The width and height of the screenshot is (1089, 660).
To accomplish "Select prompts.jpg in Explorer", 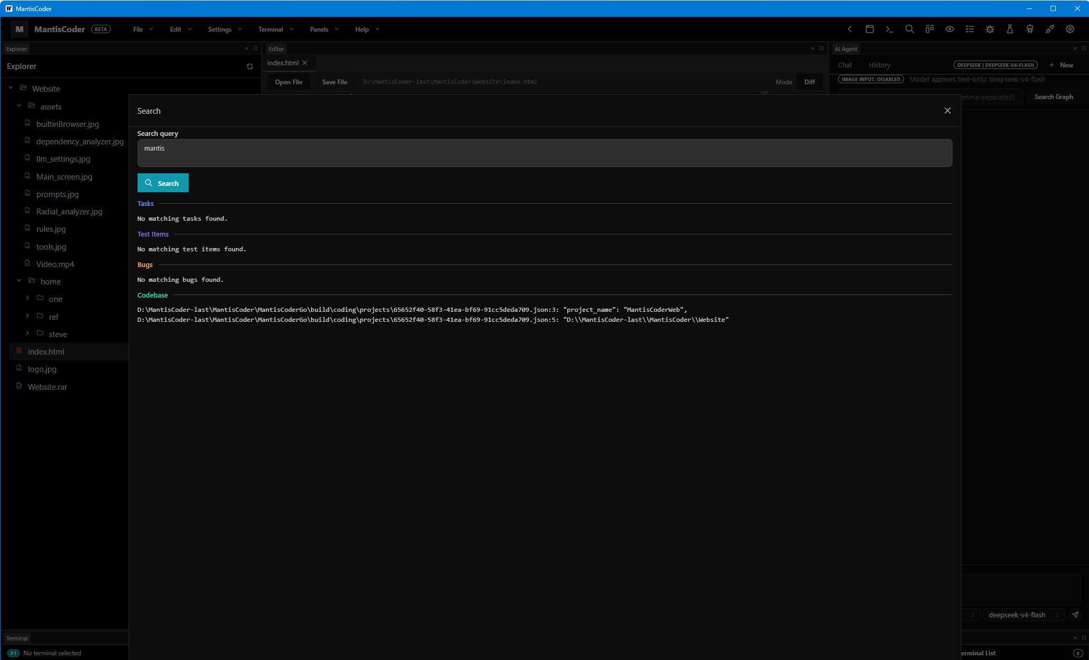I will (57, 194).
